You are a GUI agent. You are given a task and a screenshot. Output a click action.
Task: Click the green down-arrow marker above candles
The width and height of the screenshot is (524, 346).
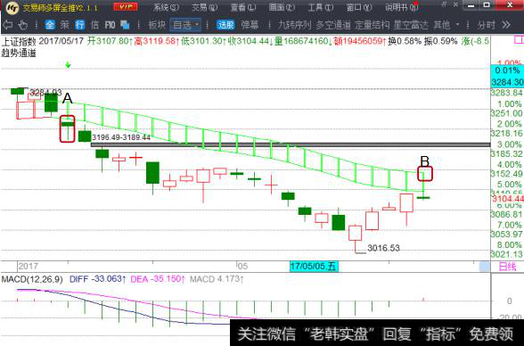(68, 65)
